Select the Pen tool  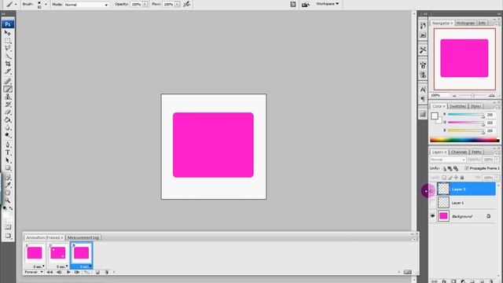(x=8, y=145)
